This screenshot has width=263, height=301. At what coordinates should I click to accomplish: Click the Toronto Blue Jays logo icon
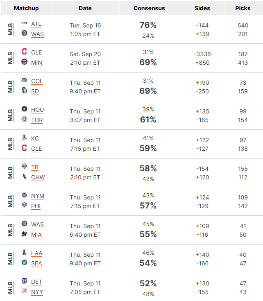tap(24, 119)
